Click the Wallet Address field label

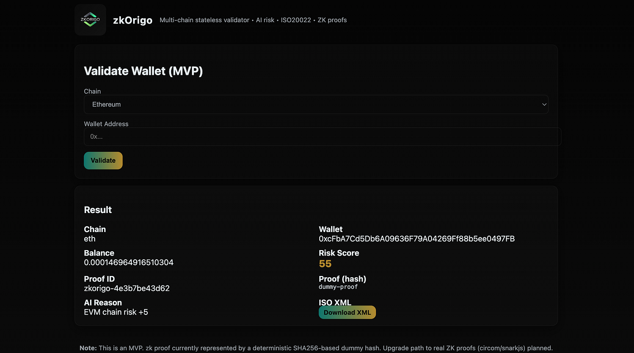tap(106, 124)
